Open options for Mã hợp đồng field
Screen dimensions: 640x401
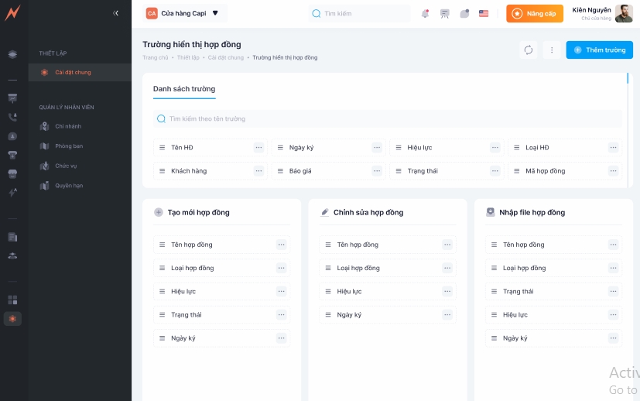(613, 171)
